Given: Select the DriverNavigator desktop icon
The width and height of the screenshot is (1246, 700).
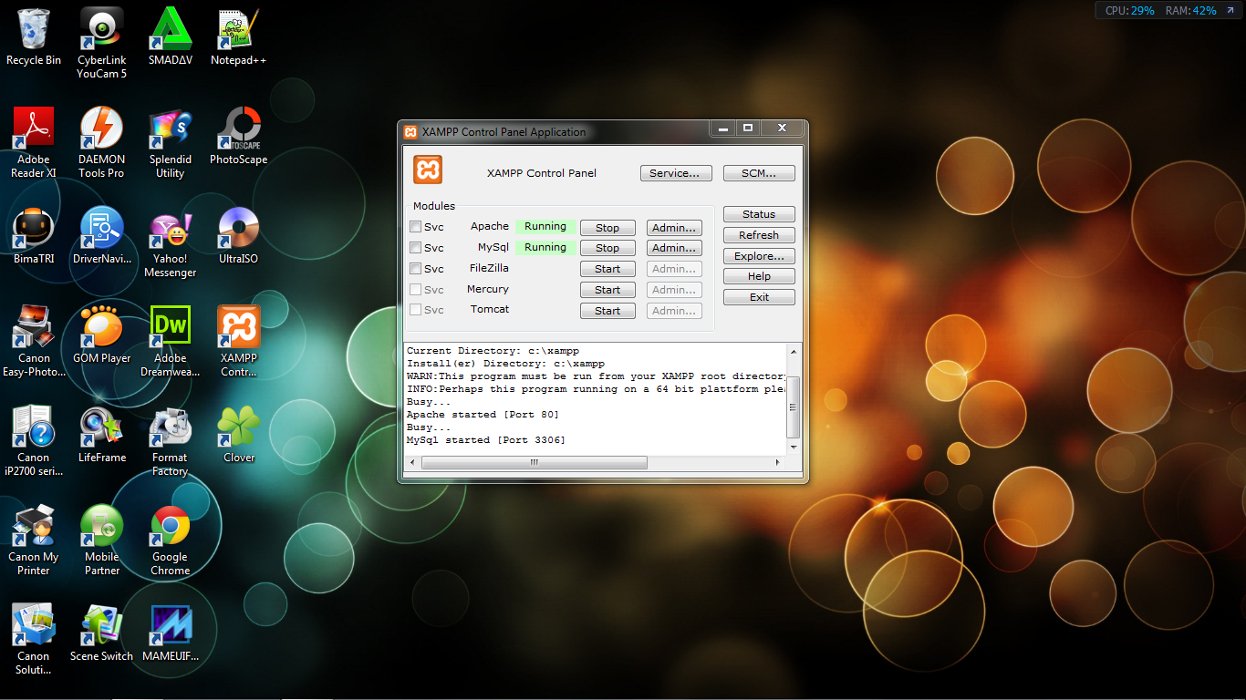Looking at the screenshot, I should point(102,235).
